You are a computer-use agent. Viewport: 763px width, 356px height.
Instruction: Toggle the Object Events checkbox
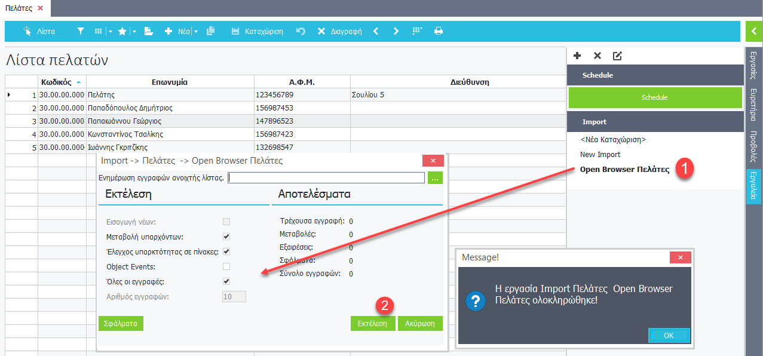coord(226,266)
